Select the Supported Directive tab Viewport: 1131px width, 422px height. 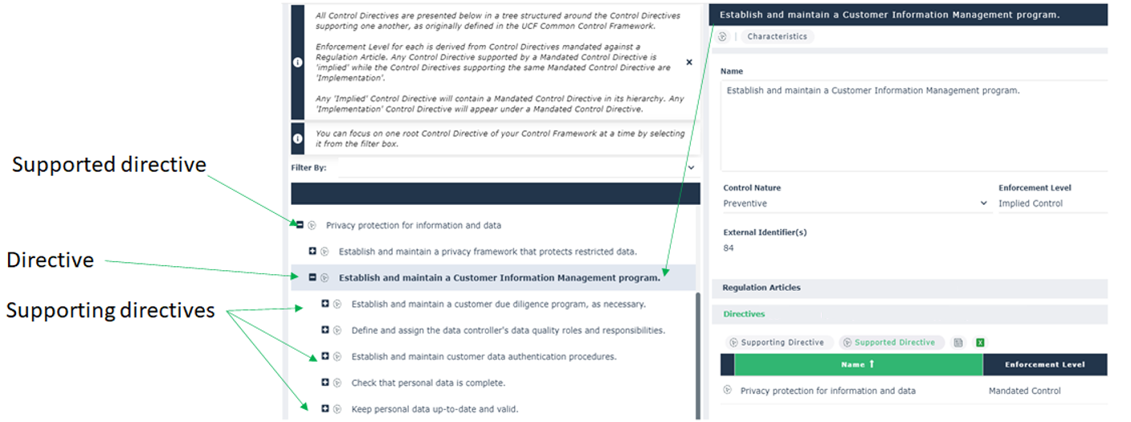(894, 342)
